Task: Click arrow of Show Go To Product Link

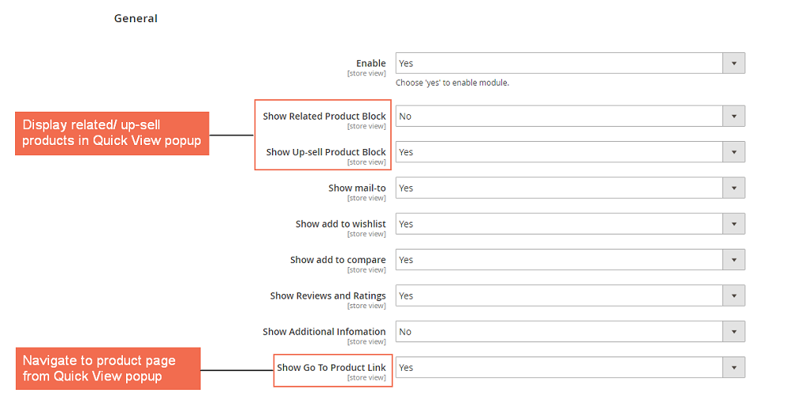Action: (734, 368)
